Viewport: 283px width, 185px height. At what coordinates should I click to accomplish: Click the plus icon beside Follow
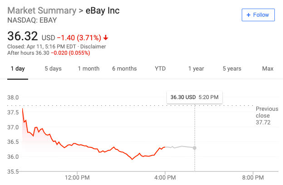pos(249,15)
